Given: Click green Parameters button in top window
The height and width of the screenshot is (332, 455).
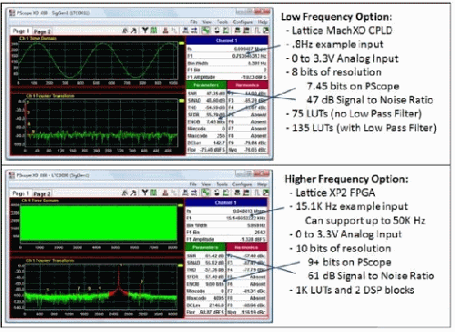Looking at the screenshot, I should (206, 85).
